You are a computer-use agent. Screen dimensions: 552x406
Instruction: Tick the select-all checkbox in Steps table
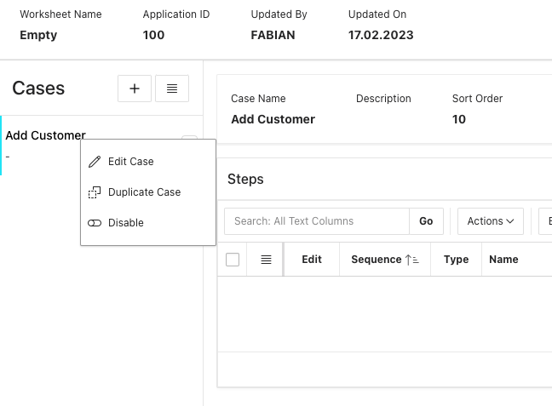click(233, 260)
